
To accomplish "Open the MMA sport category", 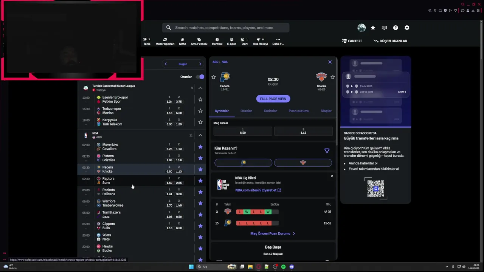I will click(183, 41).
